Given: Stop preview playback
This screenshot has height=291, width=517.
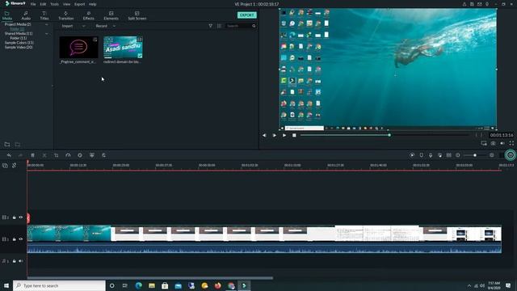Looking at the screenshot, I should pos(294,135).
